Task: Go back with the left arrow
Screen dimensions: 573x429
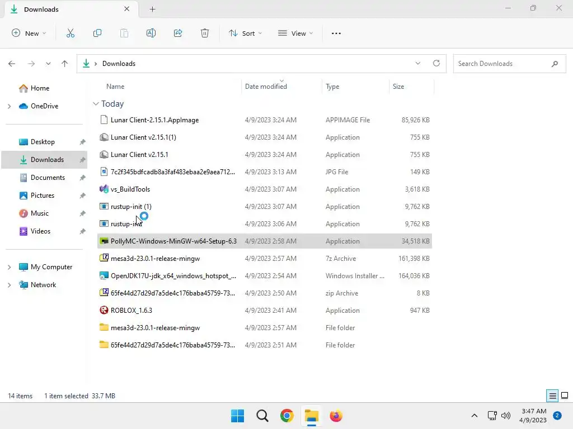Action: (12, 64)
